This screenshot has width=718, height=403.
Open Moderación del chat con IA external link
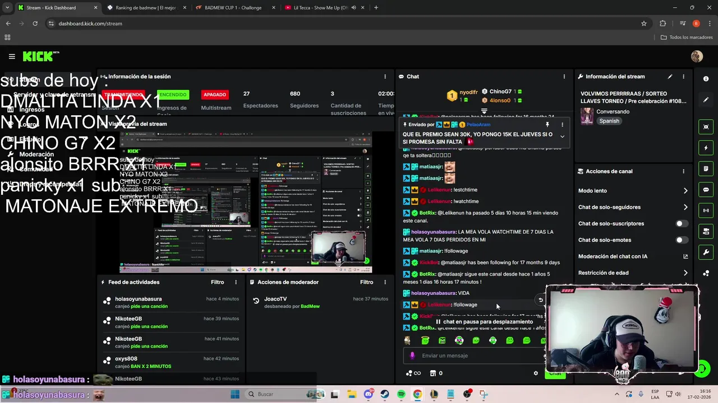685,257
